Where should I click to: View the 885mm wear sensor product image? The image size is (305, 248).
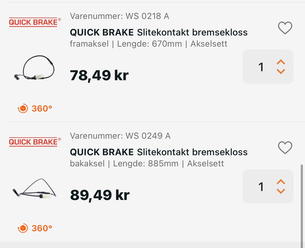point(34,189)
